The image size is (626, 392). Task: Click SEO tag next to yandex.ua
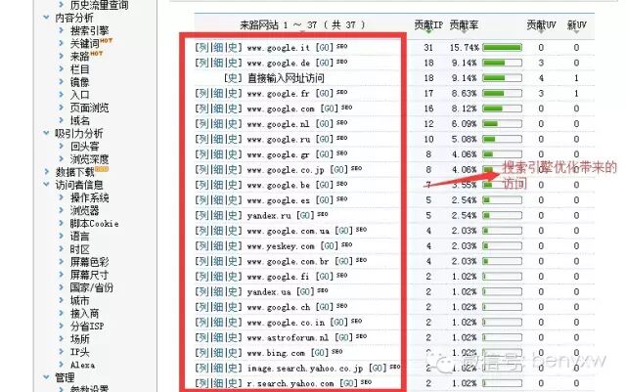click(x=323, y=290)
